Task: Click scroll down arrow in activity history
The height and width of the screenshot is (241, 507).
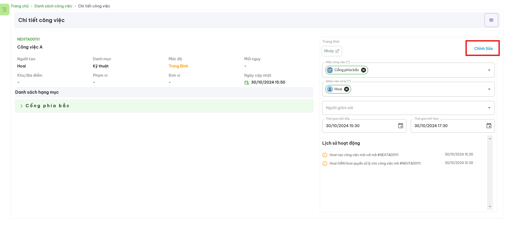Action: (x=490, y=207)
